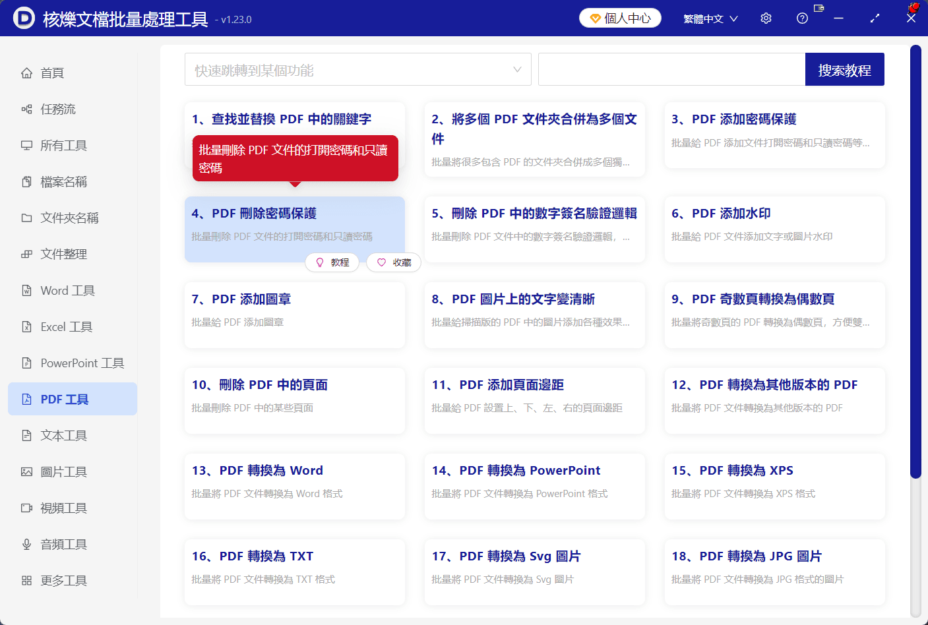The image size is (928, 625).
Task: Open PowerPoint 工具 section
Action: click(73, 363)
